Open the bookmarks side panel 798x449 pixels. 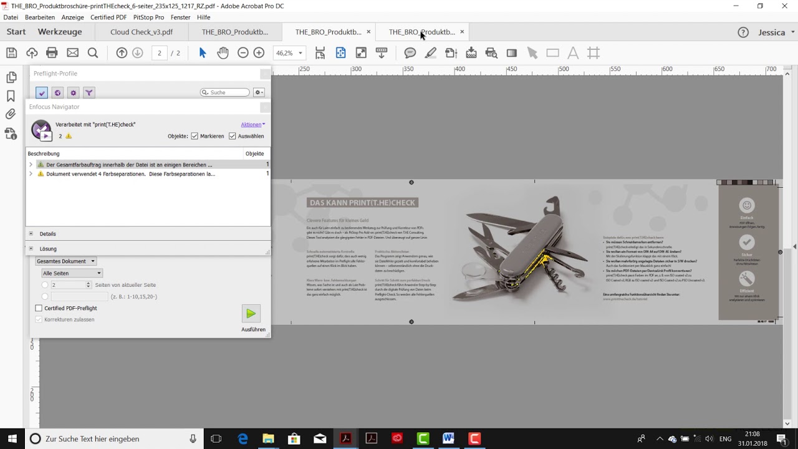click(11, 96)
